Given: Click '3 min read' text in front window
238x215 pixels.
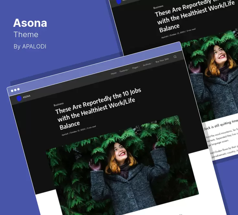Looking at the screenshot, I should pos(91,128).
